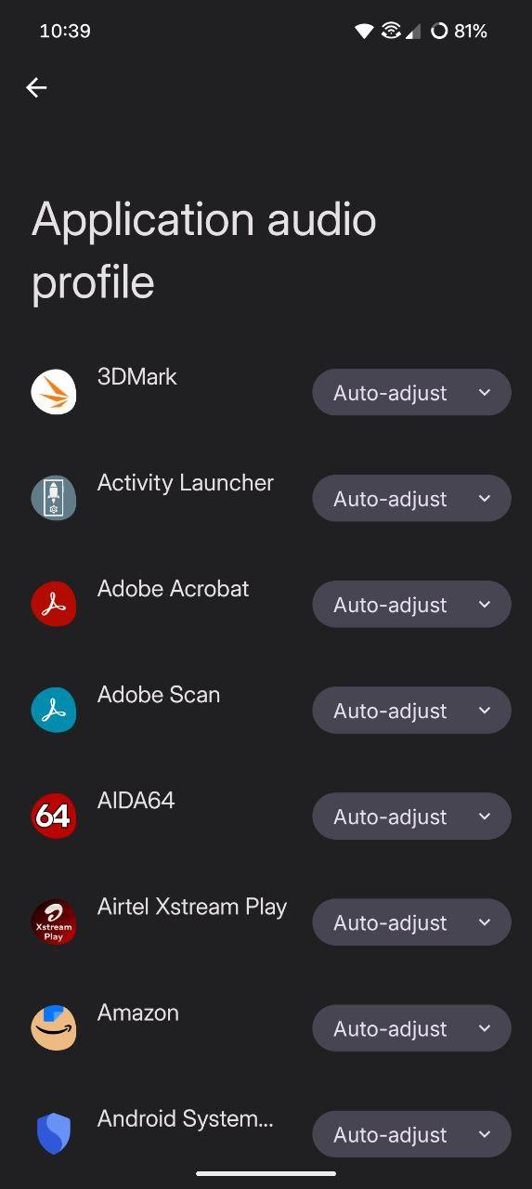The height and width of the screenshot is (1189, 532).
Task: Select the Amazon app name
Action: 138,1013
